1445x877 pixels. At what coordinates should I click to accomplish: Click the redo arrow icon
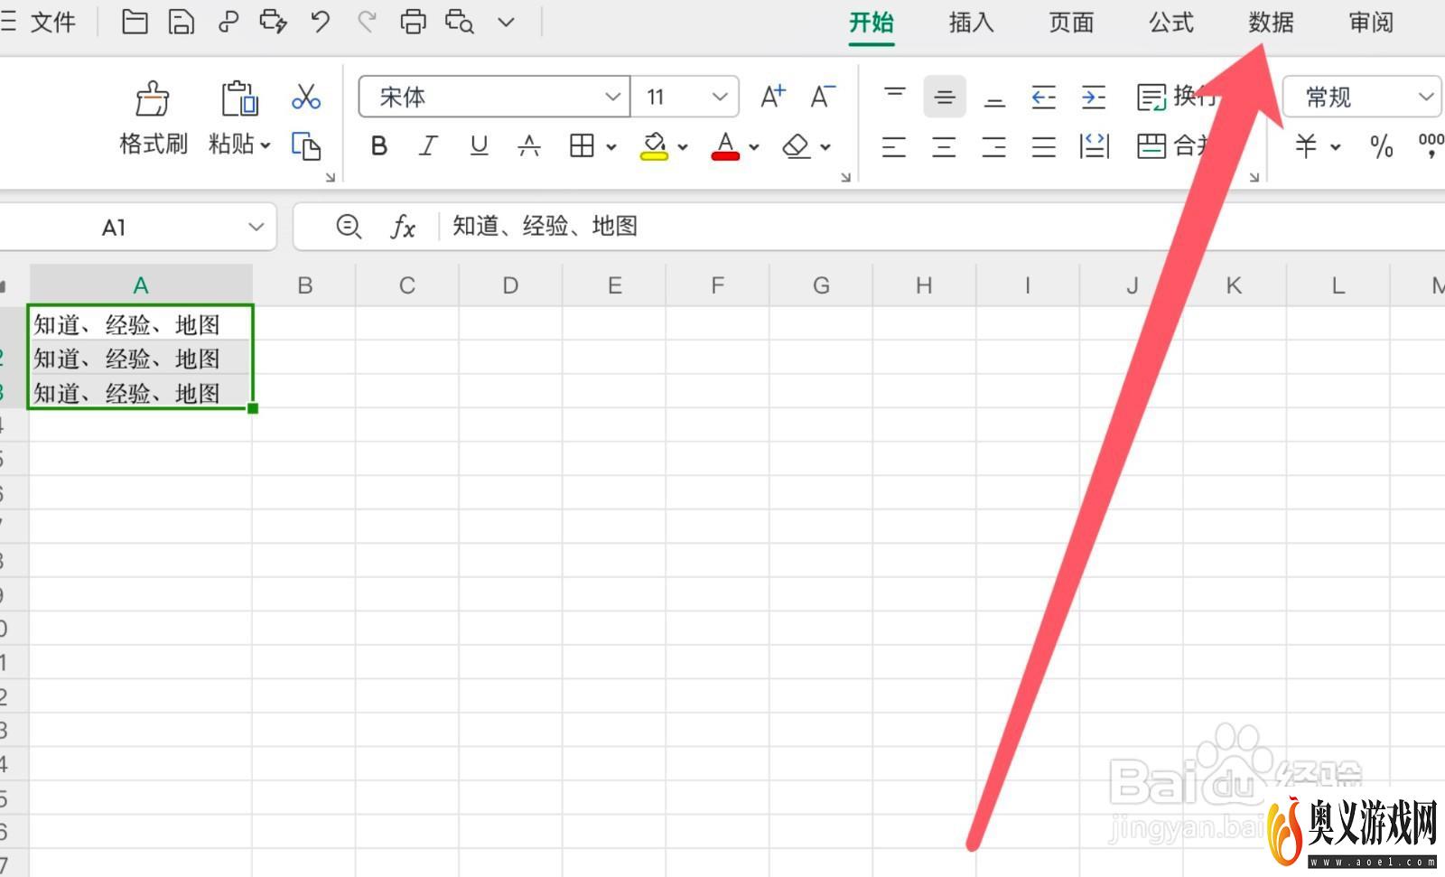[366, 22]
